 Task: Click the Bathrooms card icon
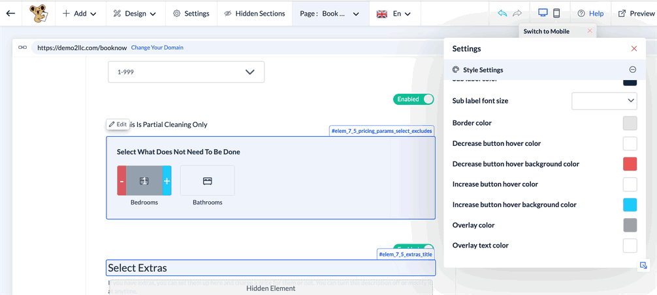coord(207,181)
